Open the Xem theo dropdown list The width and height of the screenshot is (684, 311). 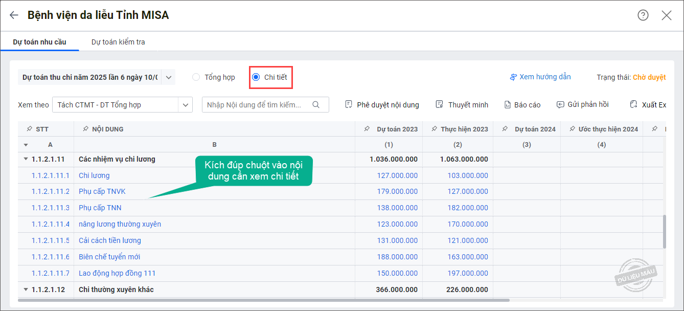point(185,105)
